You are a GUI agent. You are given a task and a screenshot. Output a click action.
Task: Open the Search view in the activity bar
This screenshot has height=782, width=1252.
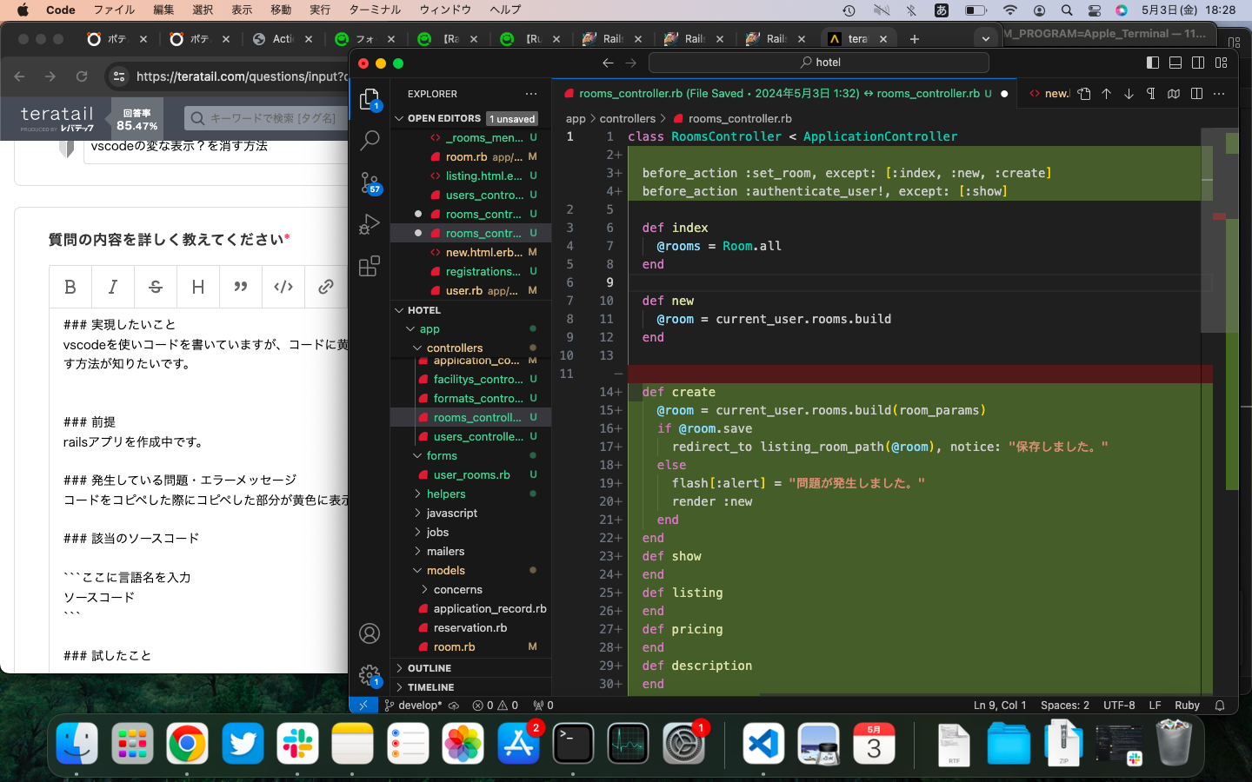[370, 140]
